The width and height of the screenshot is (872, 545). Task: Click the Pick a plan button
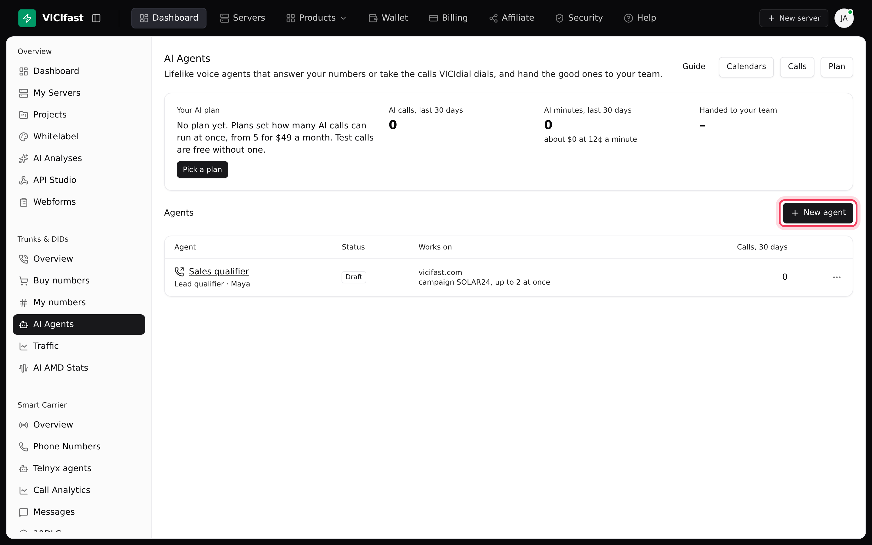click(x=202, y=170)
